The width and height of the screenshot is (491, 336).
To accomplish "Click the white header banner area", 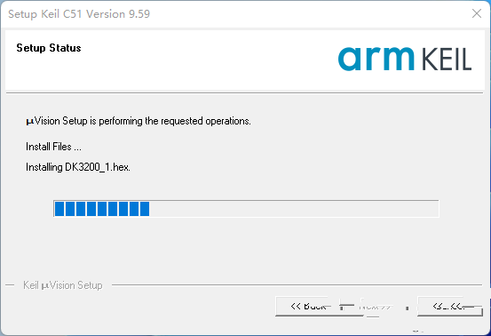I will coord(245,60).
